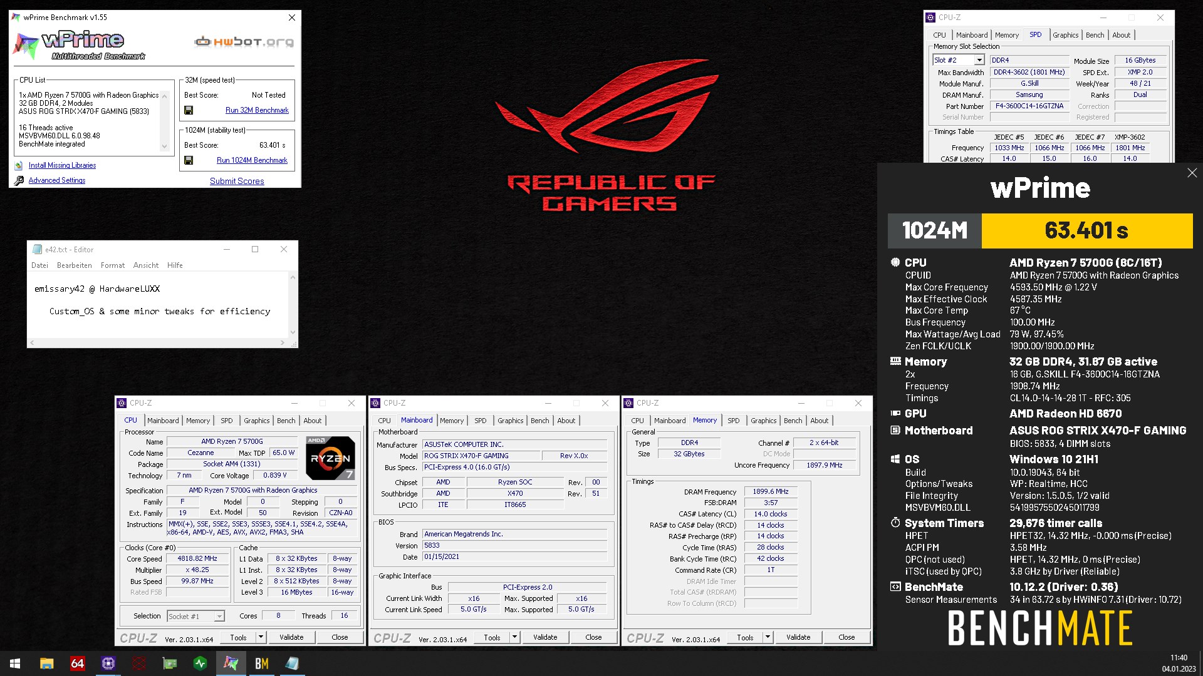1203x676 pixels.
Task: Open the Ansicht menu in Notepad
Action: tap(146, 265)
